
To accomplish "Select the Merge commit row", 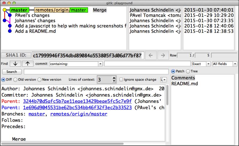I will click(x=100, y=10).
